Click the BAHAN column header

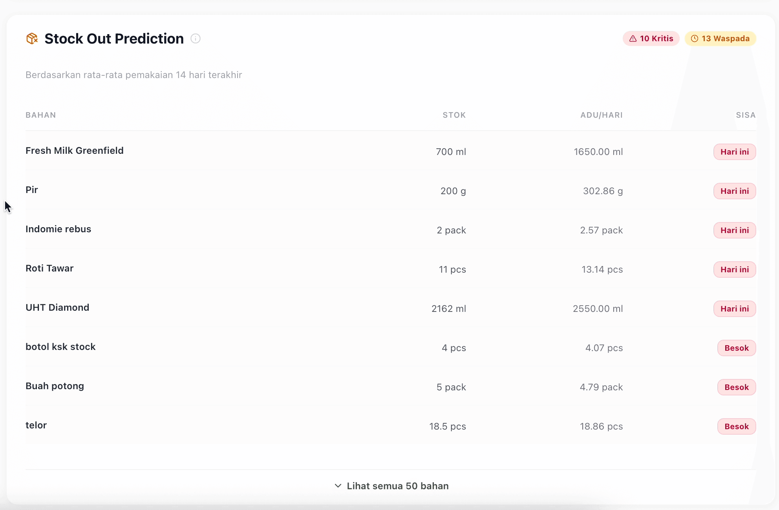click(41, 115)
